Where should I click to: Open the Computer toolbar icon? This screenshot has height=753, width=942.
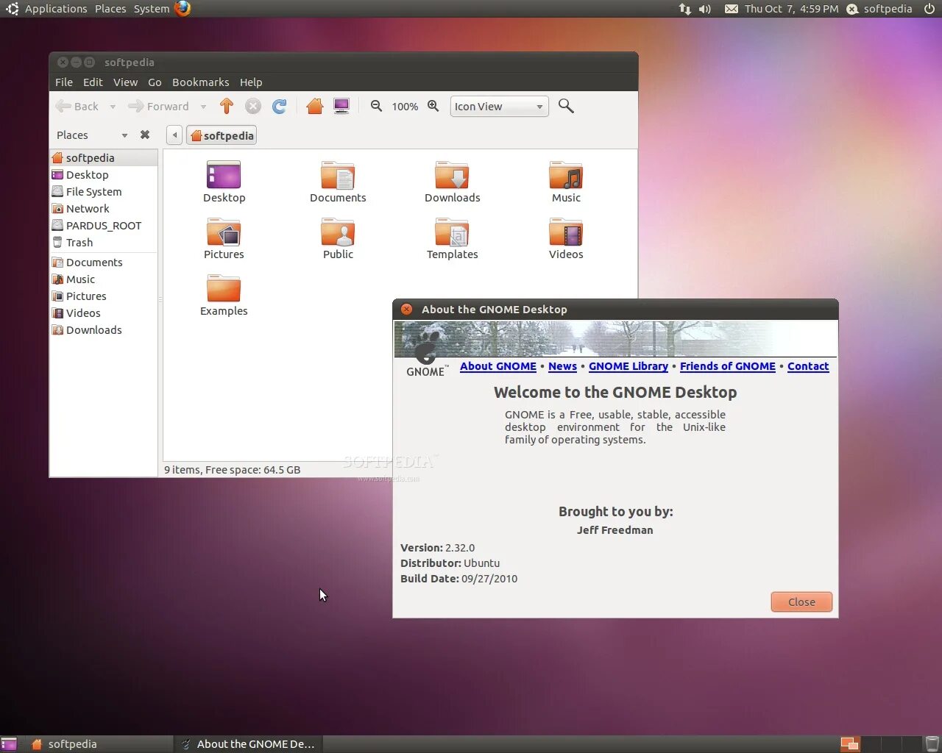click(x=341, y=107)
